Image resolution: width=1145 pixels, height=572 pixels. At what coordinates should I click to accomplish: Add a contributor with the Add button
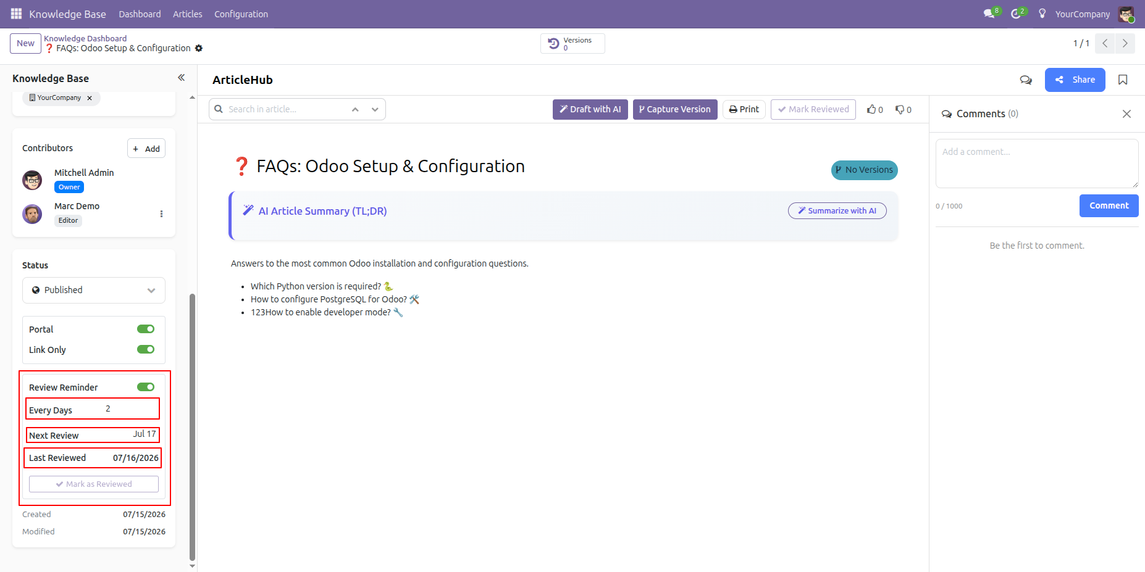[x=146, y=148]
